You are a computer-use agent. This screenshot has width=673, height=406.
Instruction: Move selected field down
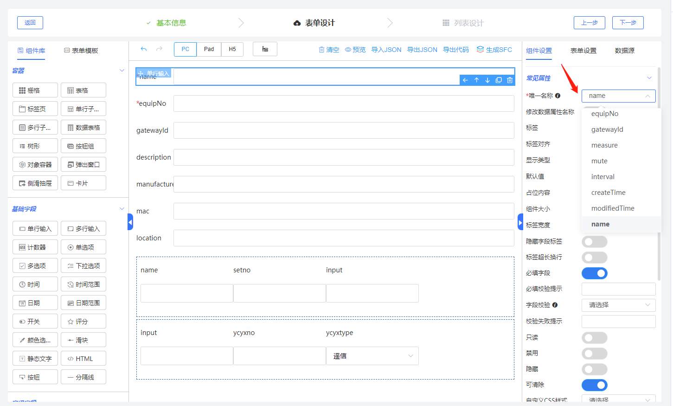click(x=487, y=80)
